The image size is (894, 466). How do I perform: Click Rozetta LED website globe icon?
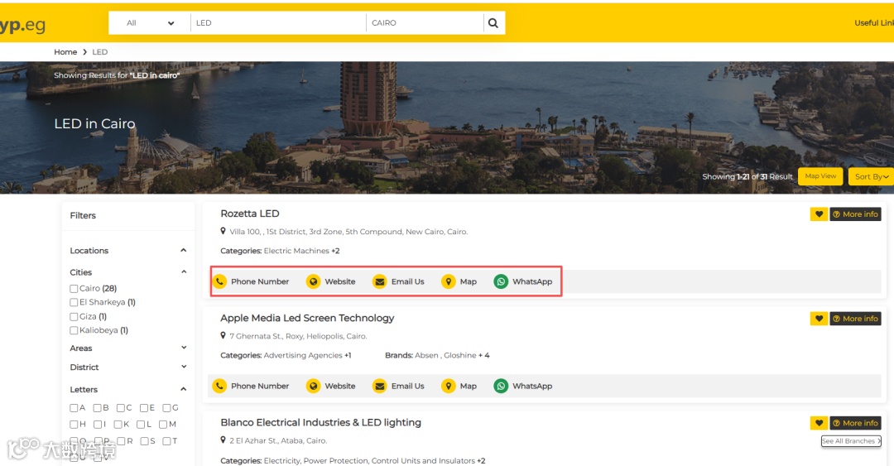pos(313,281)
